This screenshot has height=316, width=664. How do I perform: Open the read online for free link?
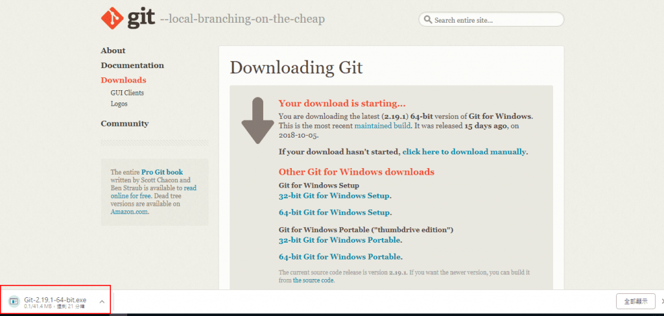pos(154,192)
